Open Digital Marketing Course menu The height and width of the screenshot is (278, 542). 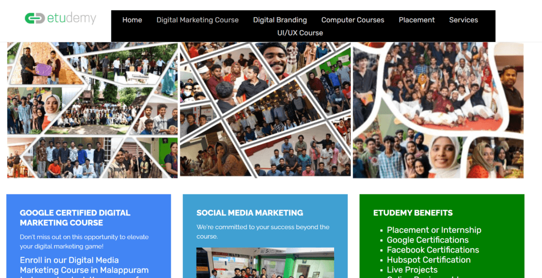click(198, 20)
